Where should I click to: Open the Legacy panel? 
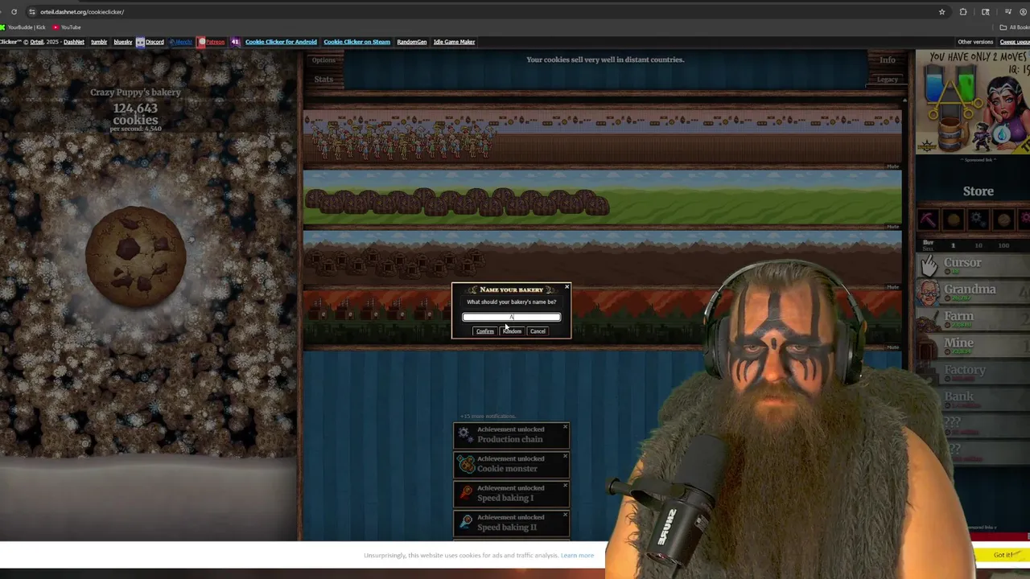coord(888,79)
